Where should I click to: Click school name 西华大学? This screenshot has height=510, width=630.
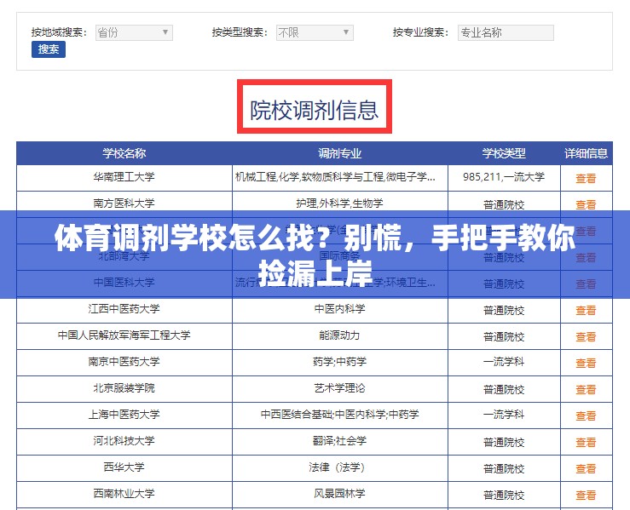[x=124, y=467]
